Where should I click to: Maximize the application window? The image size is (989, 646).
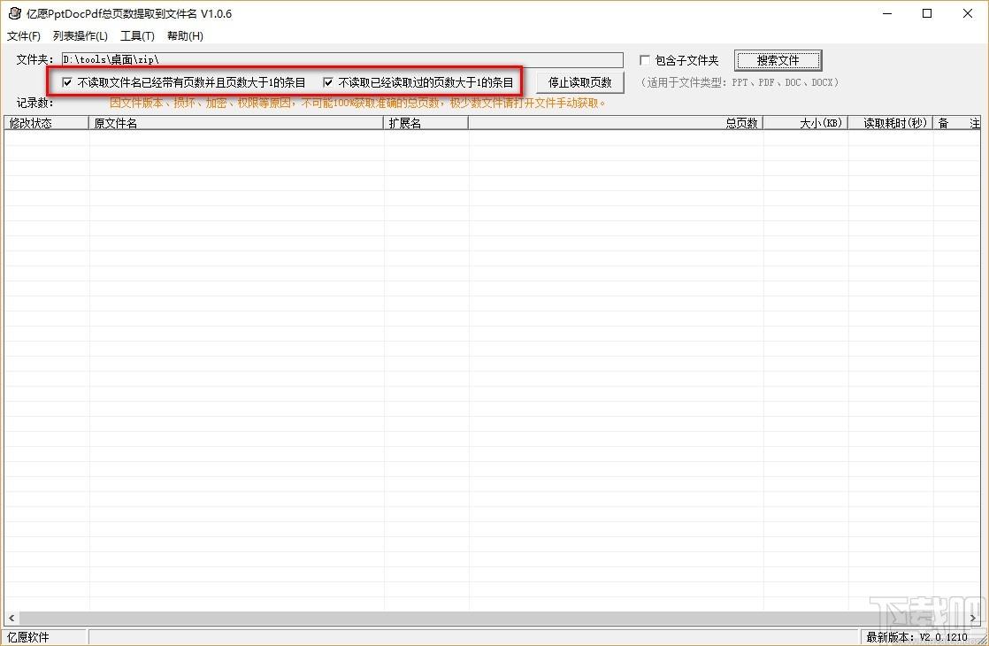coord(926,13)
